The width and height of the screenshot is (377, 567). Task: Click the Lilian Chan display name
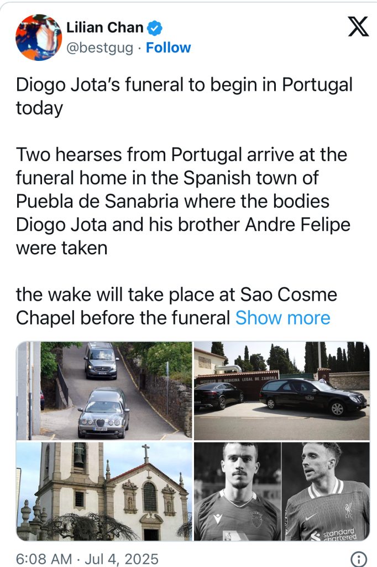(104, 27)
